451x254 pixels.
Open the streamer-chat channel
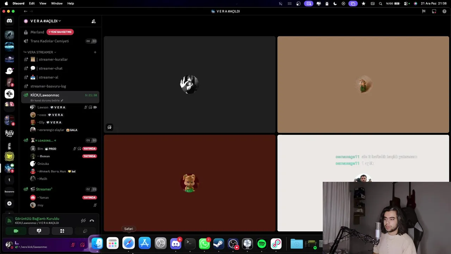coord(60,68)
